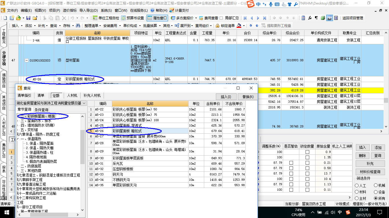Click 锁定清单 lock list icon

point(225,26)
